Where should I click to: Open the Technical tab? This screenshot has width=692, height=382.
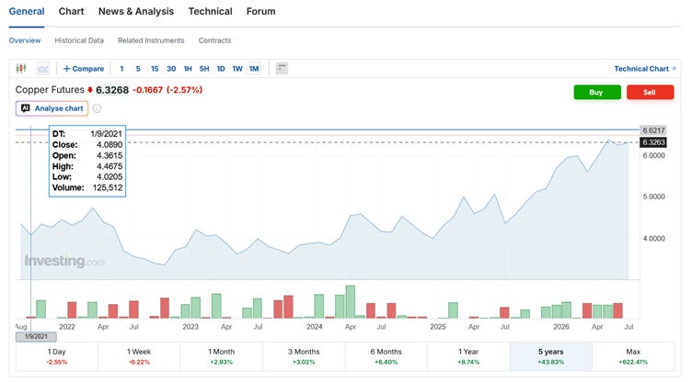[210, 11]
